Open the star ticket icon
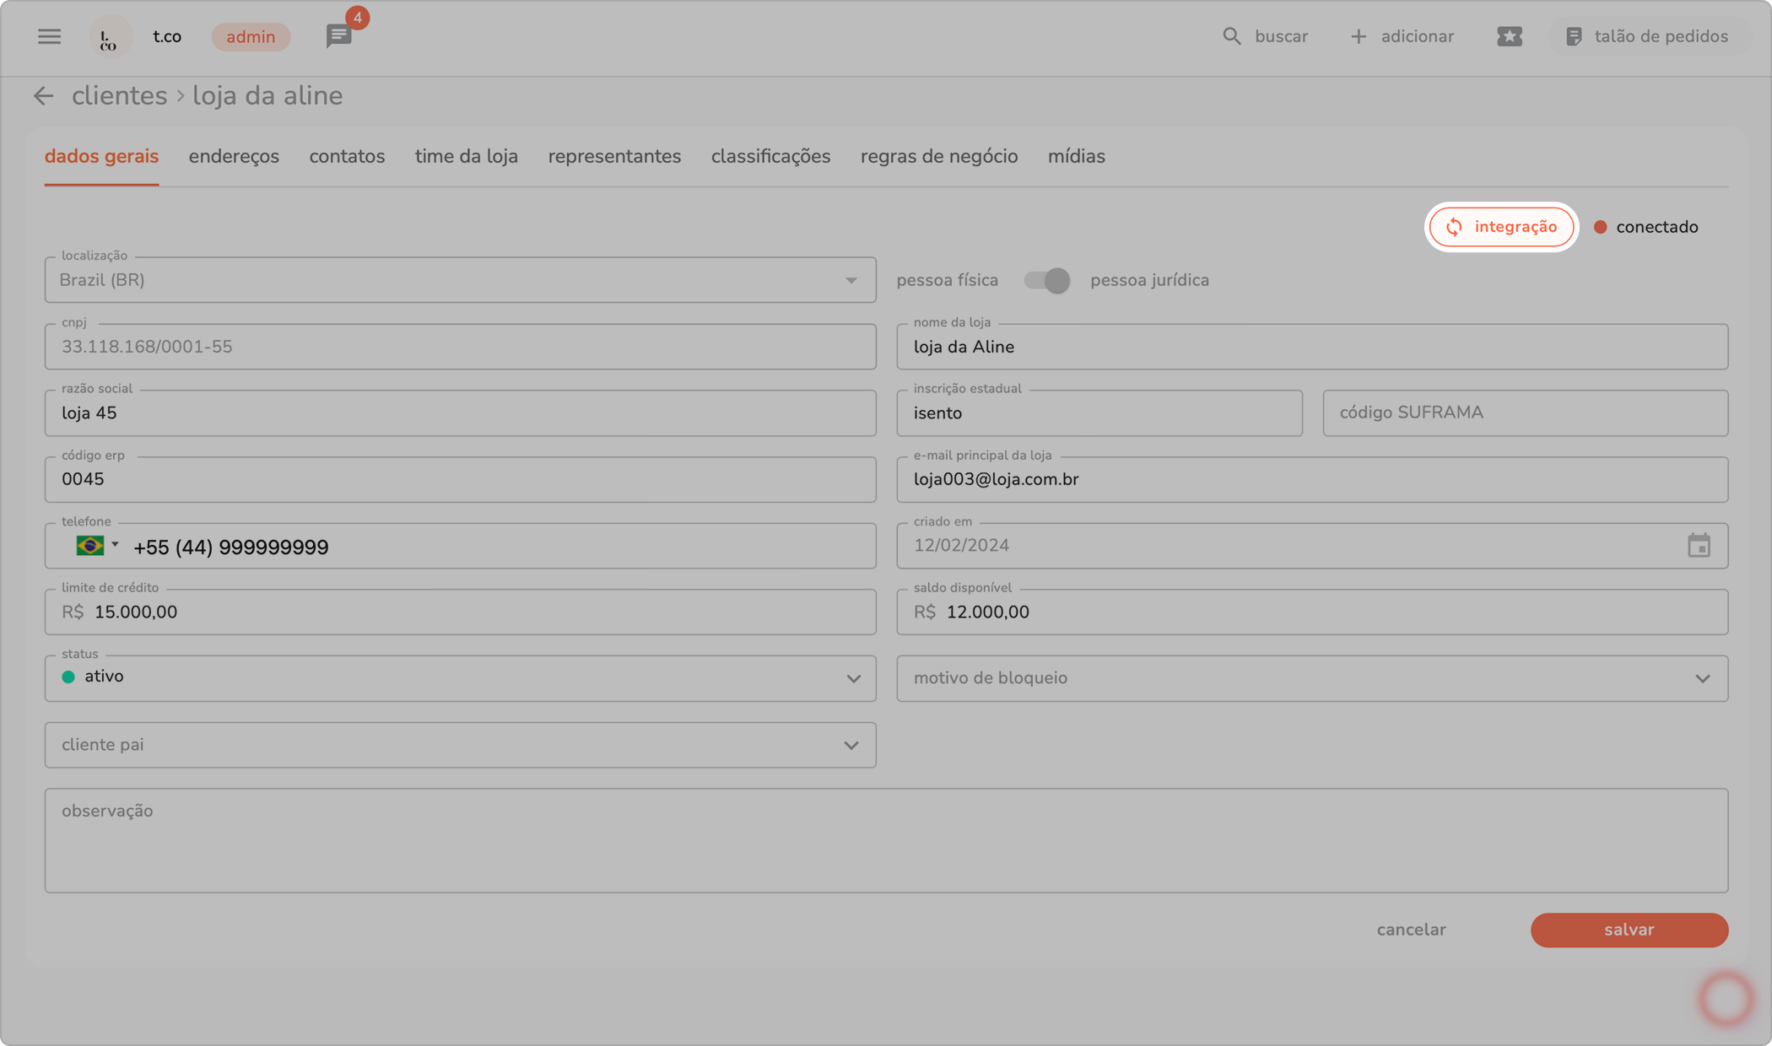1772x1046 pixels. click(1509, 36)
